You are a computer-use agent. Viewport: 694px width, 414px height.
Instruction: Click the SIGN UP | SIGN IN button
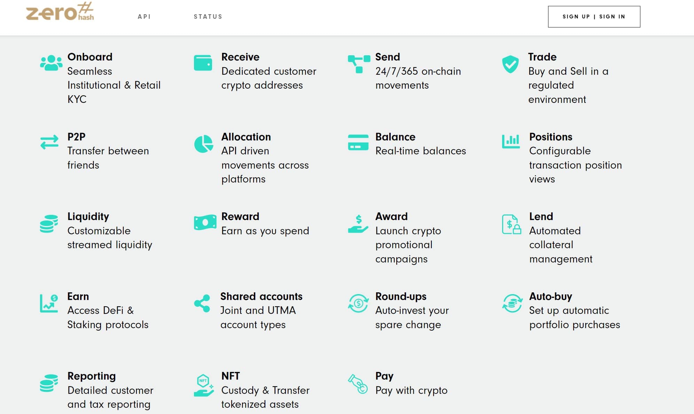coord(594,17)
